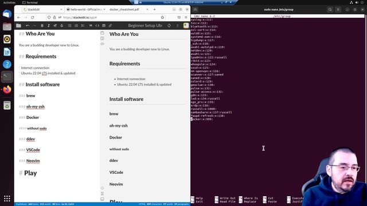Screen dimensions: 367x206
Task: Open the Firefox hamburger menu
Action: [x=186, y=18]
